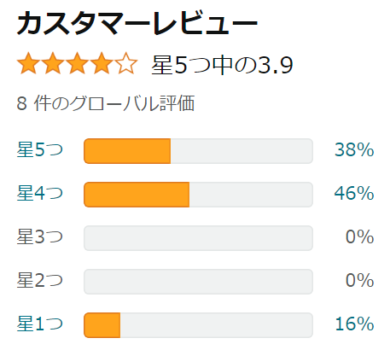Image resolution: width=390 pixels, height=350 pixels.
Task: Click the 5-star histogram bar
Action: (198, 151)
